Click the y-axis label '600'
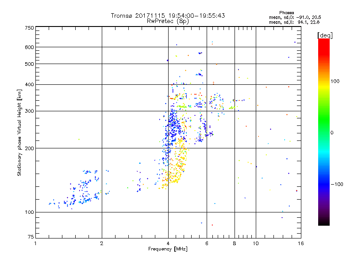 click(x=29, y=47)
